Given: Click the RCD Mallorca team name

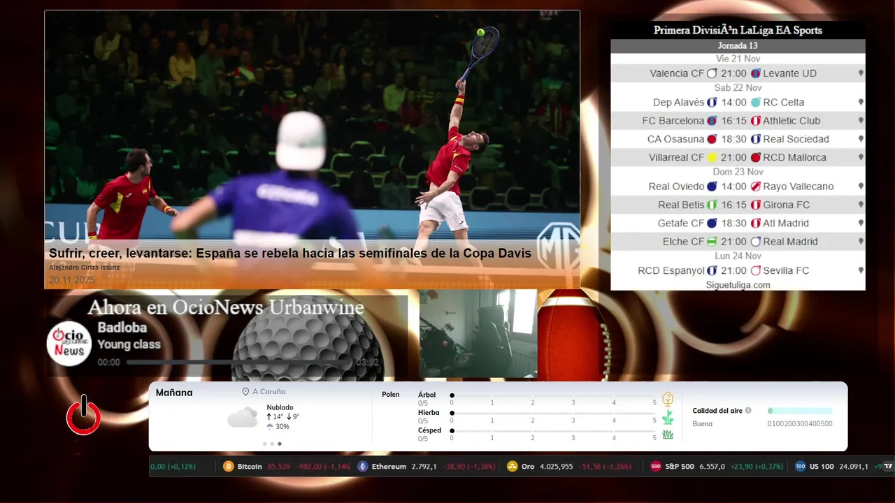Looking at the screenshot, I should [x=794, y=158].
